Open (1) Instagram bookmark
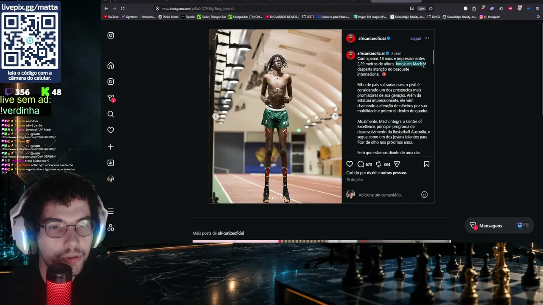 click(x=490, y=17)
